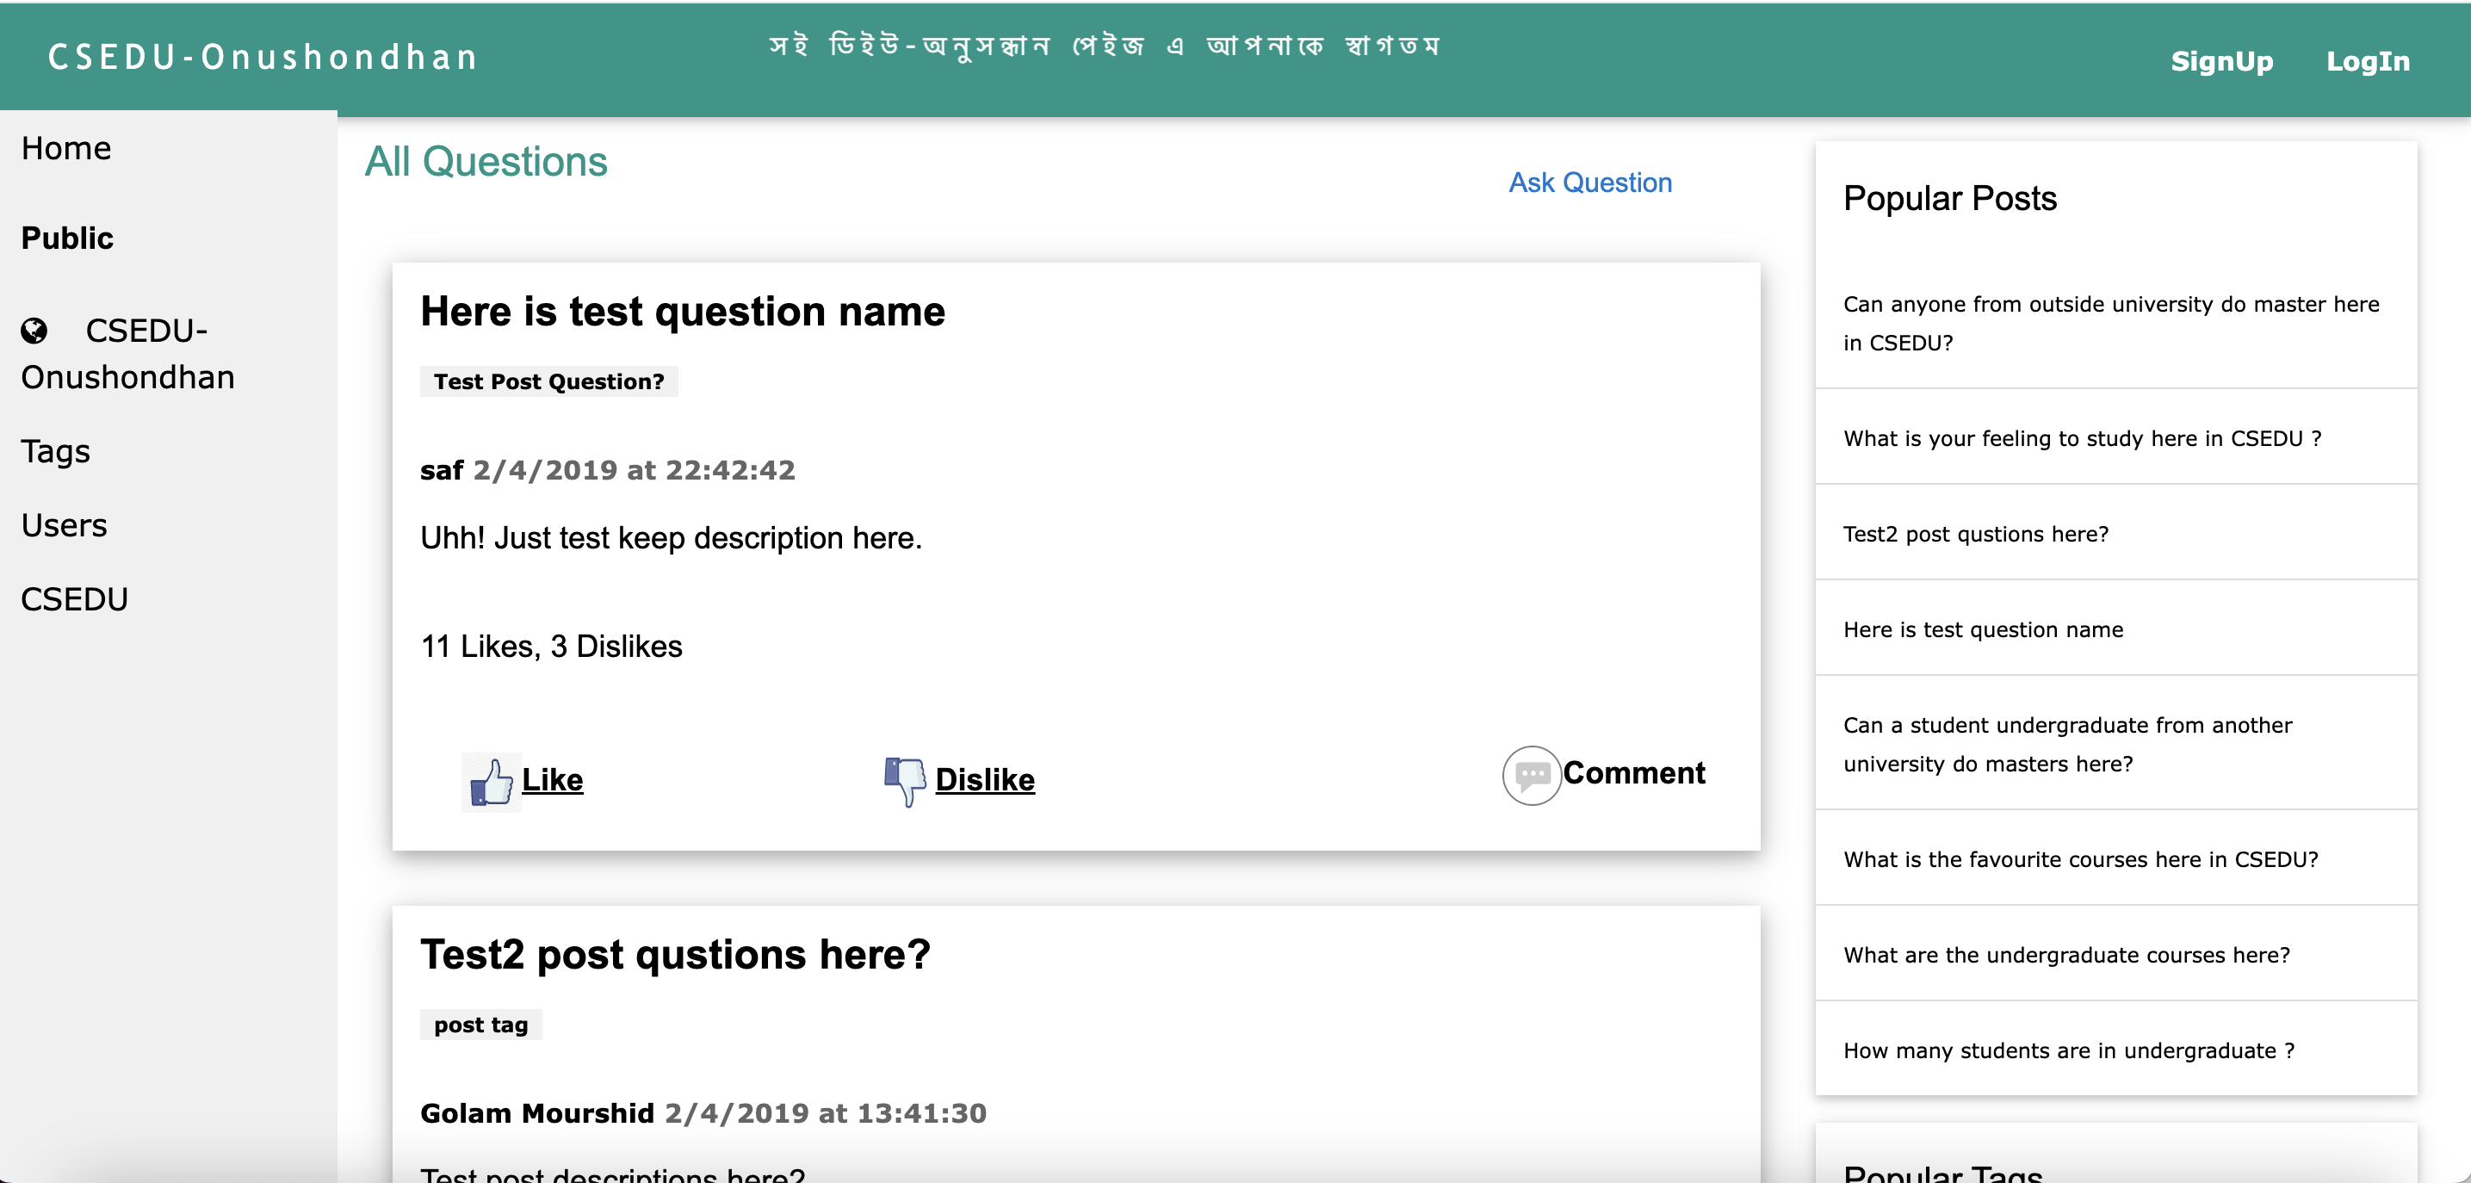Open Tags in the sidebar
The width and height of the screenshot is (2471, 1183).
(56, 451)
